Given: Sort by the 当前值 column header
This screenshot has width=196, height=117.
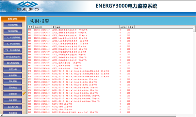Looking at the screenshot, I should (x=123, y=27).
